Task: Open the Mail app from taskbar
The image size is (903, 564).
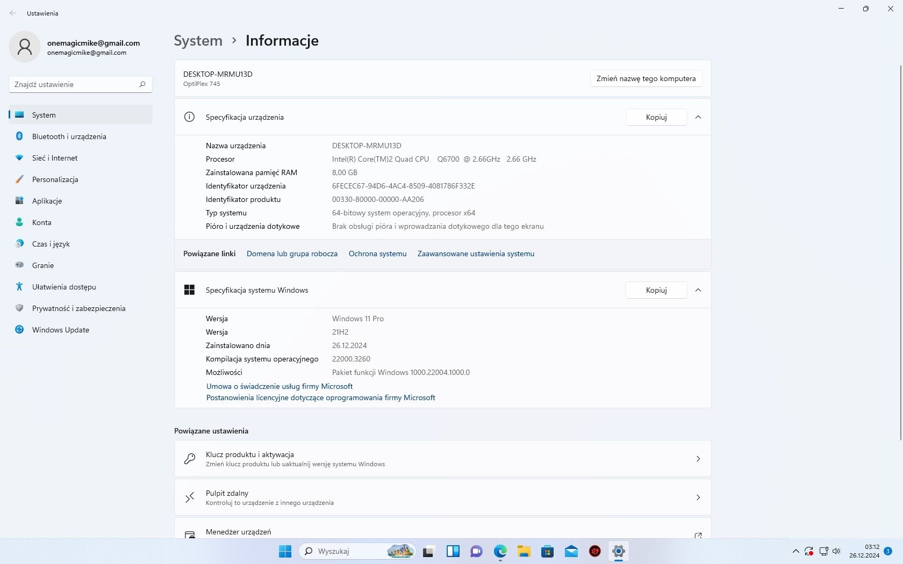Action: click(571, 551)
